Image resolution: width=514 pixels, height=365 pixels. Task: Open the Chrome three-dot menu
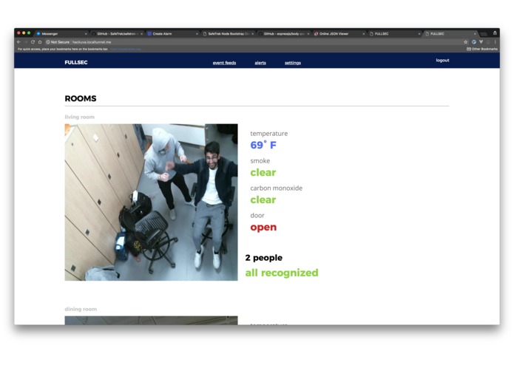coord(495,42)
